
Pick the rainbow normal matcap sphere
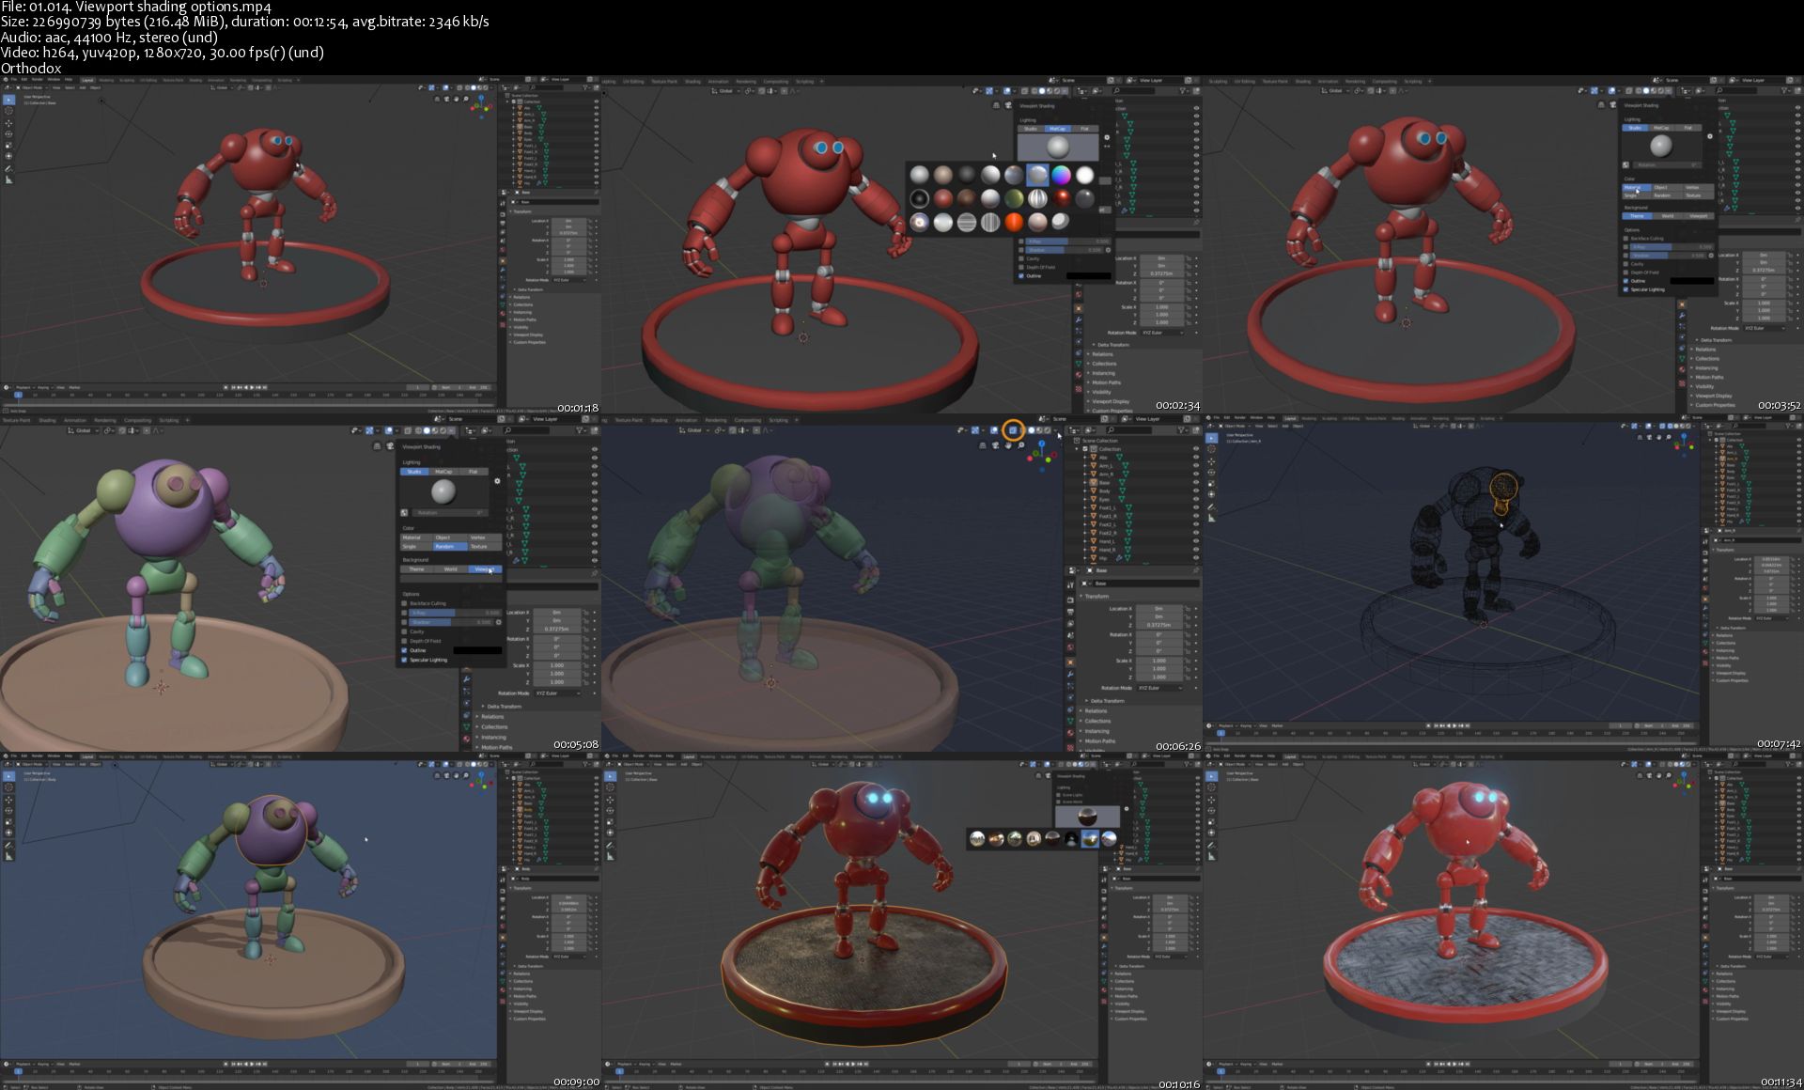[1061, 175]
